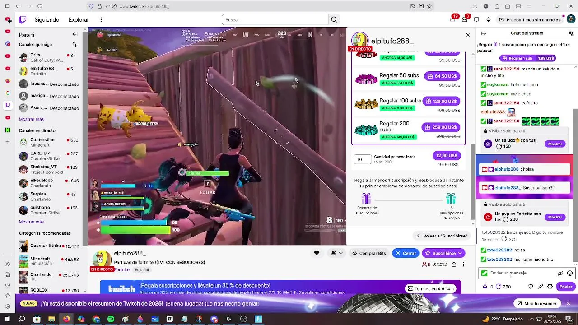The width and height of the screenshot is (578, 325).
Task: Gift 100 subs for 129,00 US$
Action: click(x=441, y=101)
